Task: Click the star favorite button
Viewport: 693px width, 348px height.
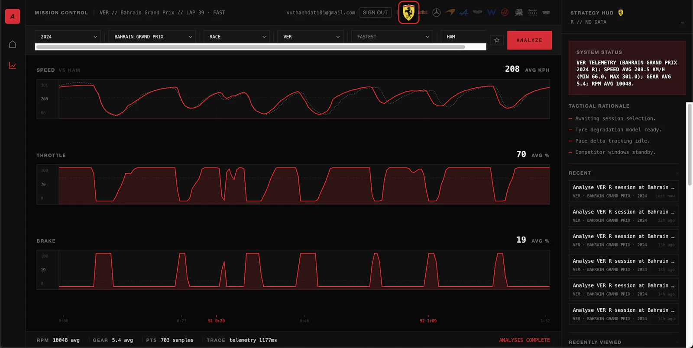Action: pyautogui.click(x=497, y=40)
